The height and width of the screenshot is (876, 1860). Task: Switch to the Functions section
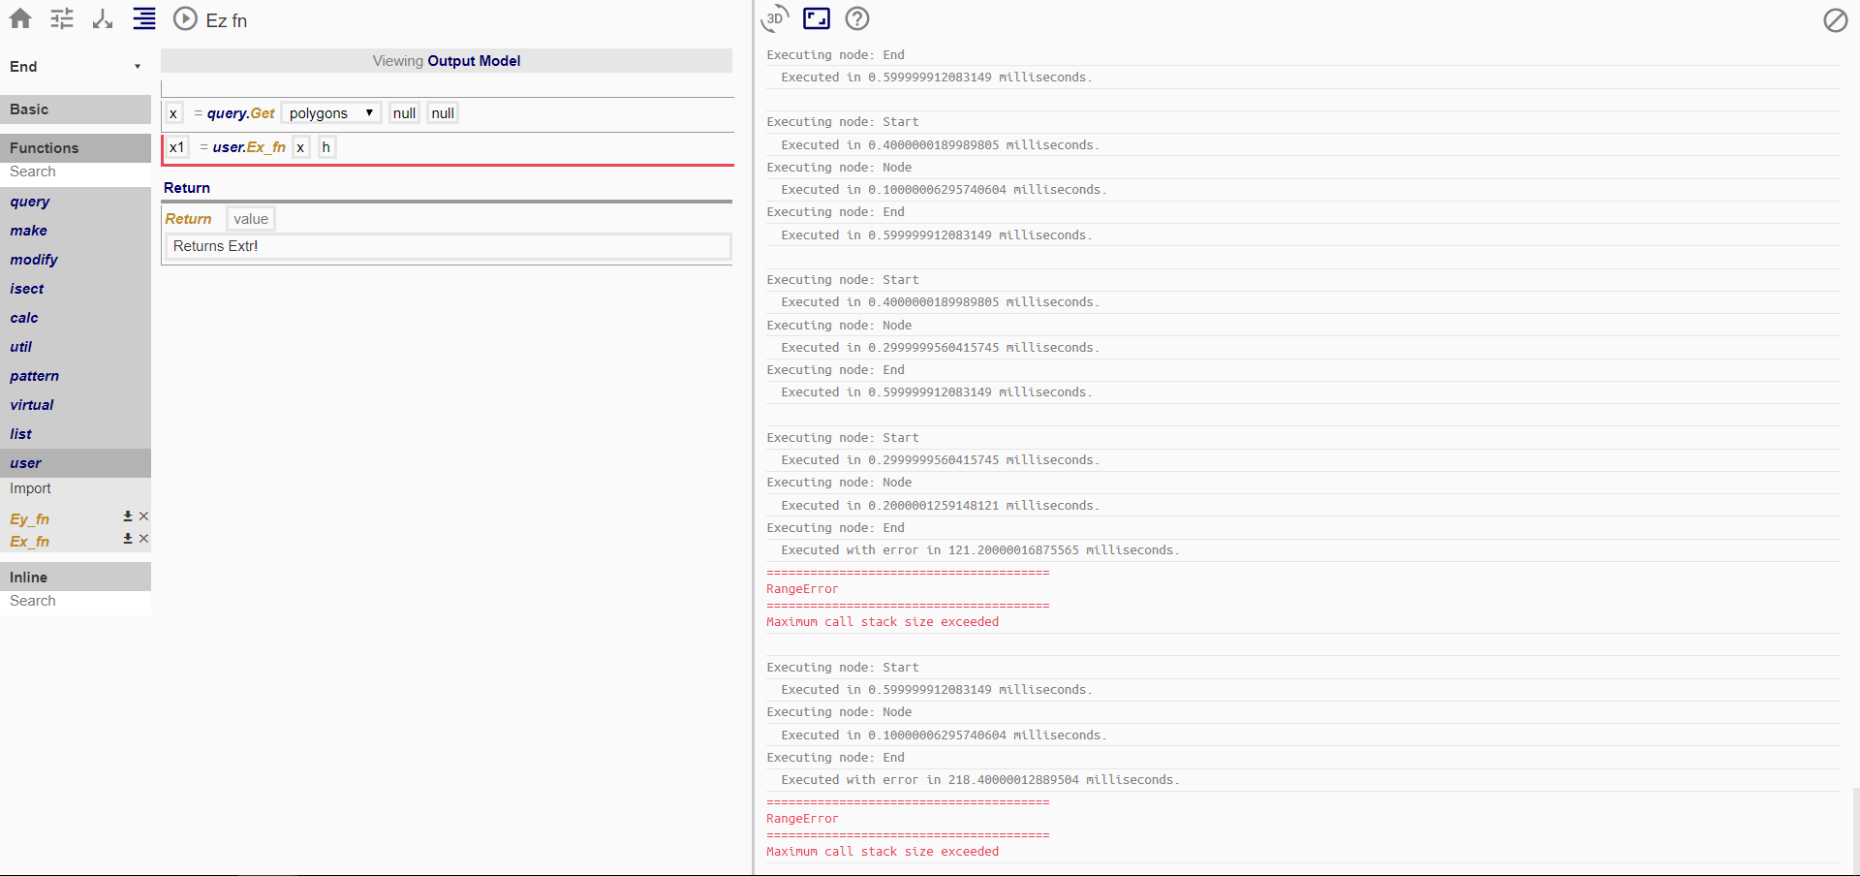point(44,147)
